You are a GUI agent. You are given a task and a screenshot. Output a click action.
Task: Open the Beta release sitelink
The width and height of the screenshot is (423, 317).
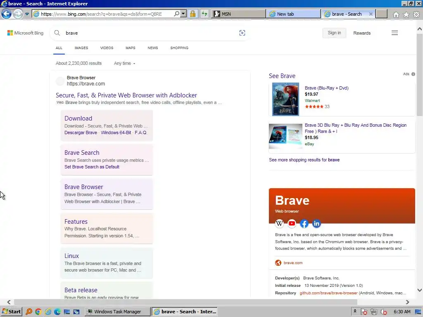(81, 290)
